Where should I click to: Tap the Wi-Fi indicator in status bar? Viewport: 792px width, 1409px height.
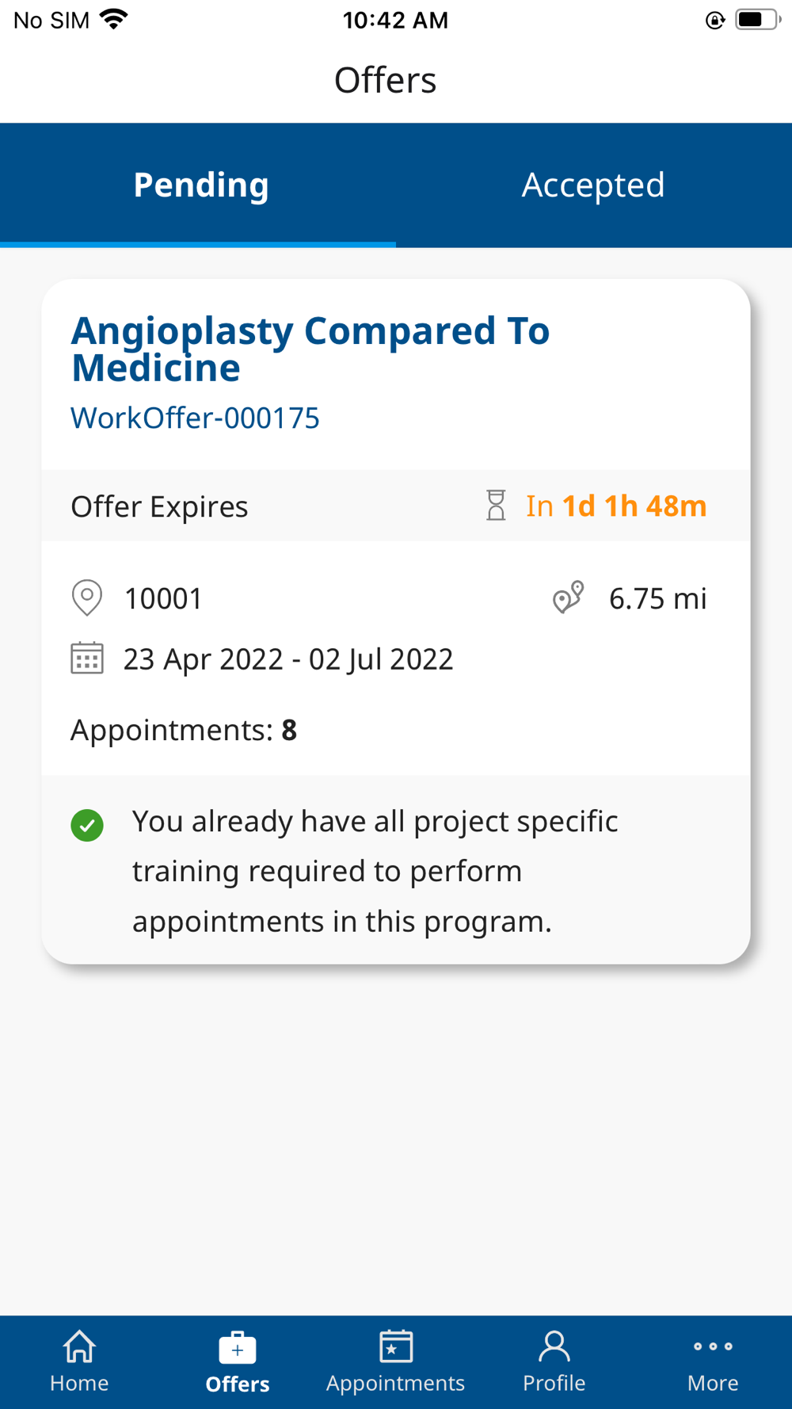(114, 20)
